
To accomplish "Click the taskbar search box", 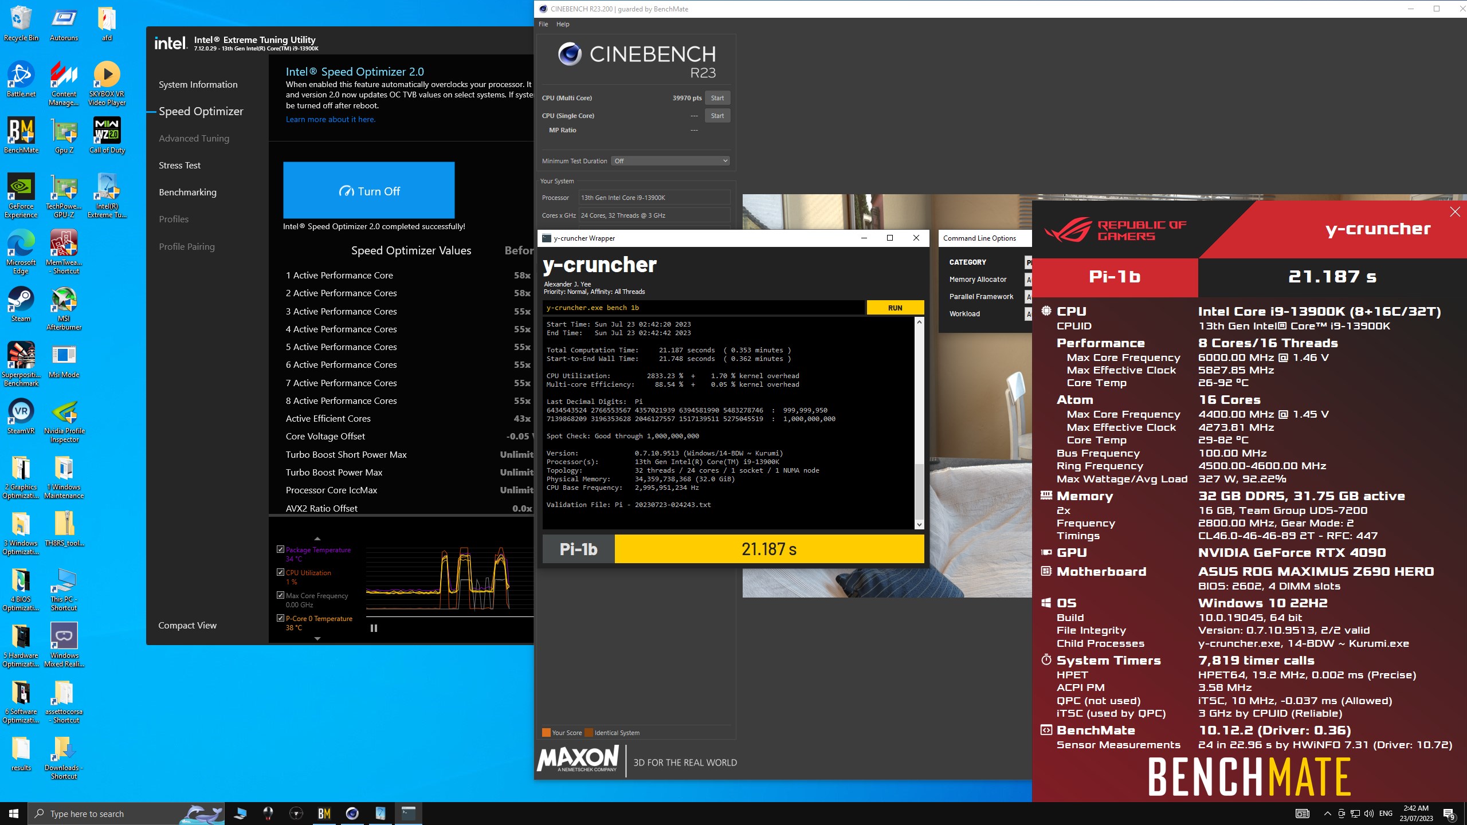I will pyautogui.click(x=127, y=814).
